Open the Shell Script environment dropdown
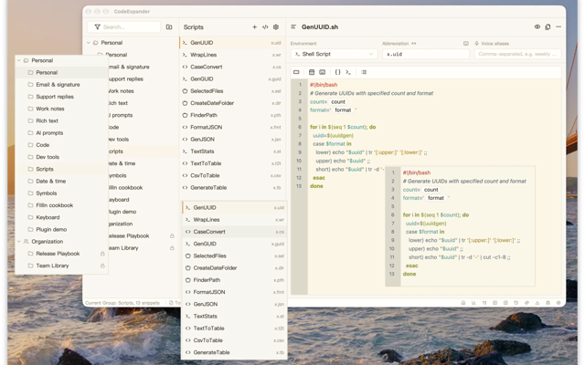 click(334, 54)
